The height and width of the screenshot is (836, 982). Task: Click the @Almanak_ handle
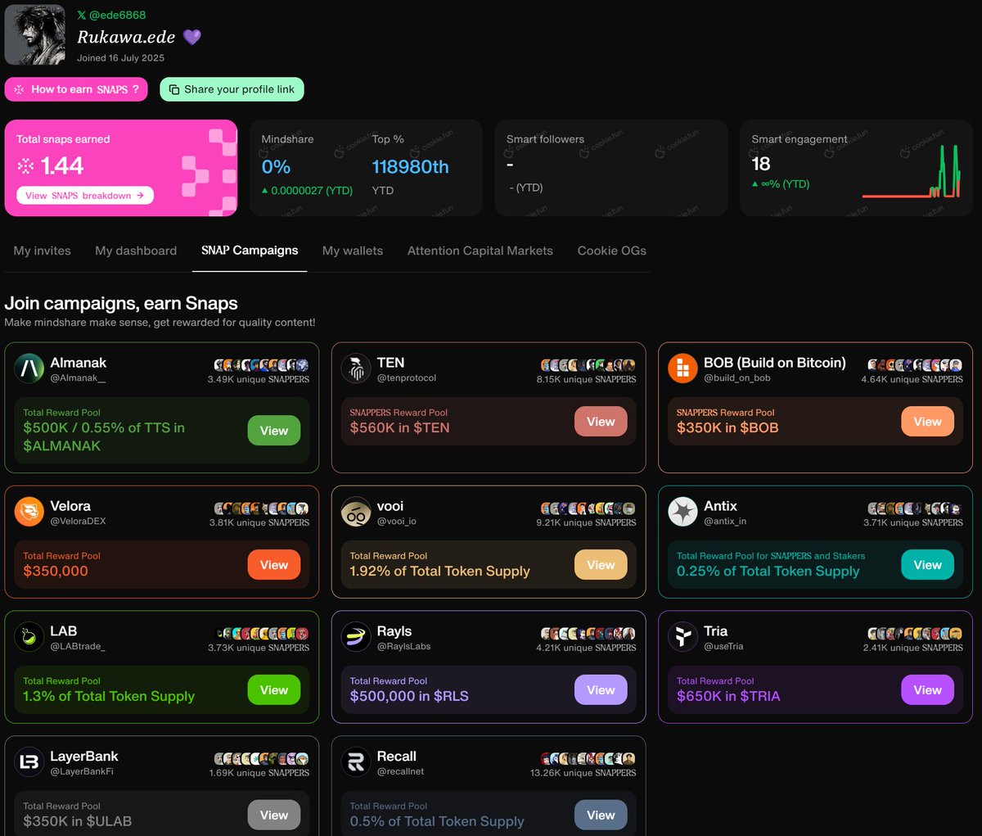78,378
